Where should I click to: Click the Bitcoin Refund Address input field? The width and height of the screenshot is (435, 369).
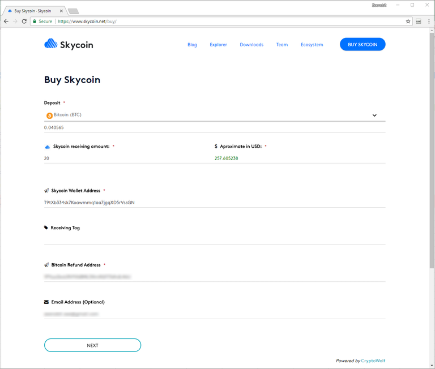215,277
